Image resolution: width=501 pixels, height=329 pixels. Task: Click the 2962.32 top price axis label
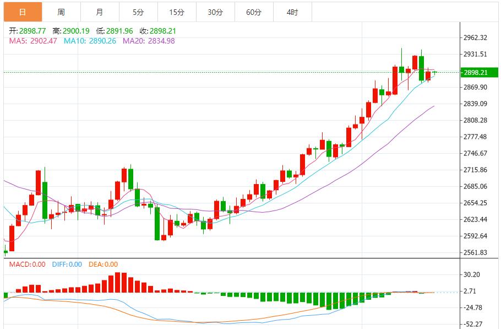[476, 38]
